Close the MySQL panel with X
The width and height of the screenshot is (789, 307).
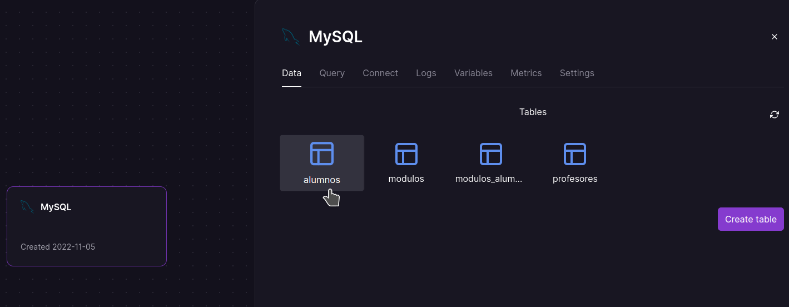point(775,37)
